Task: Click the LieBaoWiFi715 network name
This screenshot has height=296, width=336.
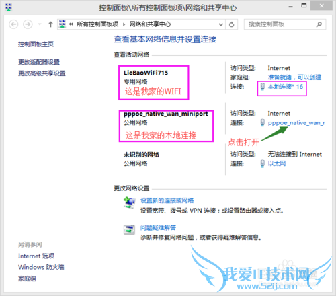Action: (x=146, y=73)
